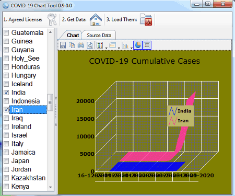Uncheck the India checkbox

(x=6, y=93)
